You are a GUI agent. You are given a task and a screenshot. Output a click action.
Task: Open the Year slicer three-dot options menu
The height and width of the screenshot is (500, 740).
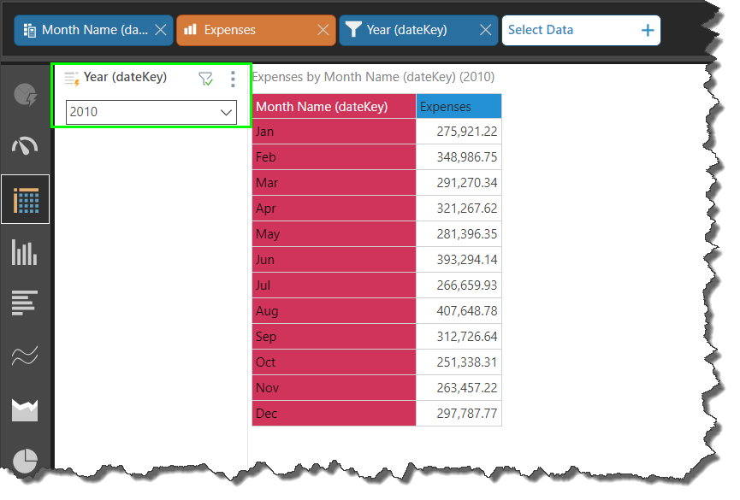point(233,79)
